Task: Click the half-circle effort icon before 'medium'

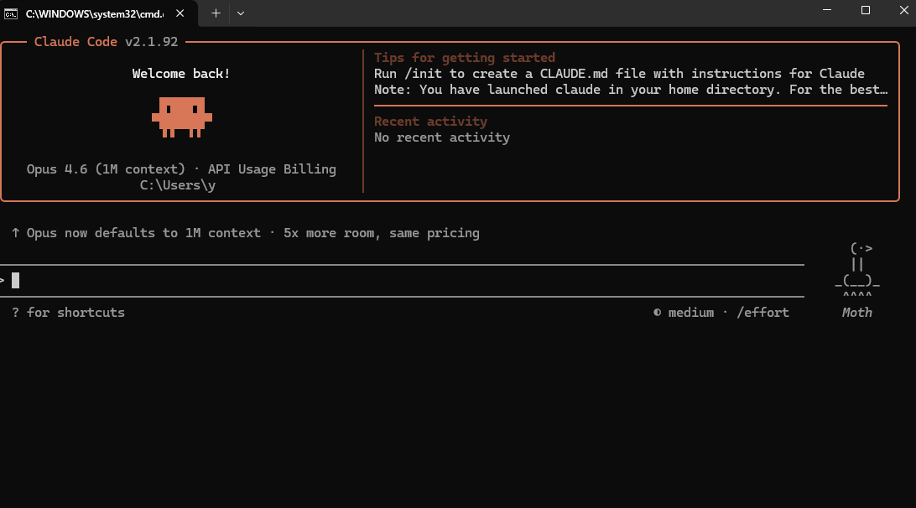Action: [657, 313]
